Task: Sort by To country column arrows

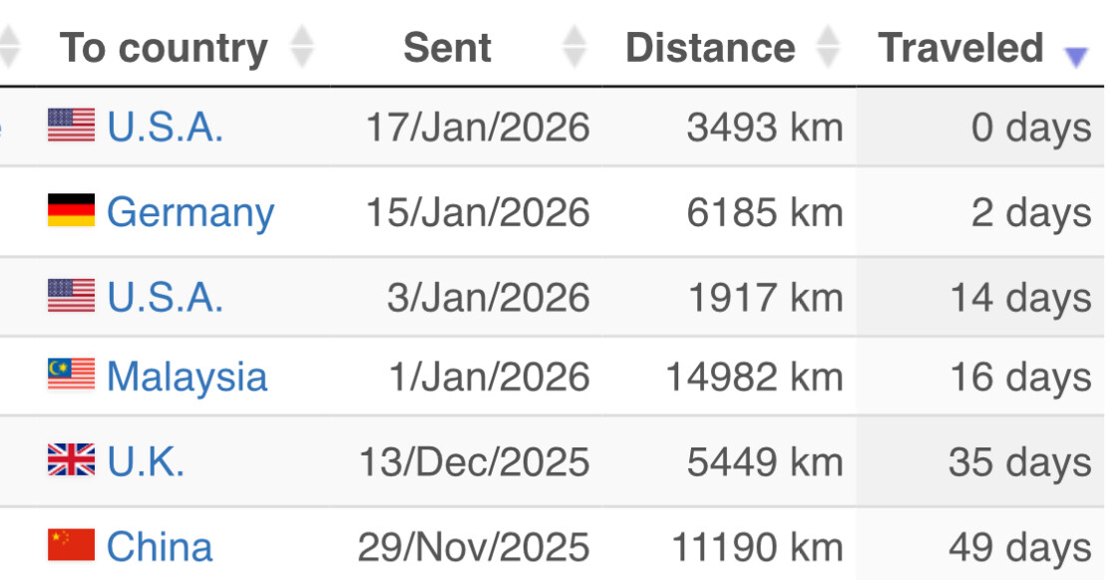Action: tap(302, 48)
